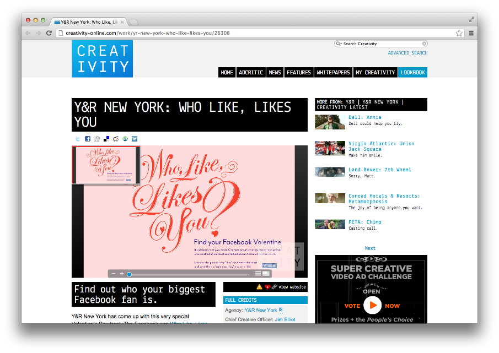
Task: Share on Facebook using the share icon
Action: (x=88, y=139)
